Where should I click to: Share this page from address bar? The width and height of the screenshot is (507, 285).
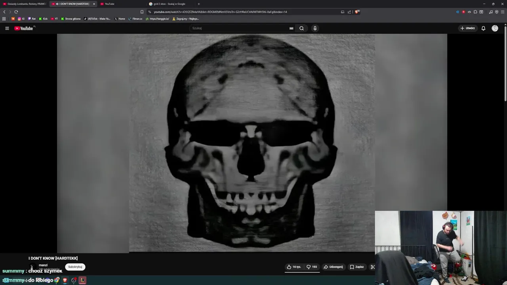pos(349,12)
